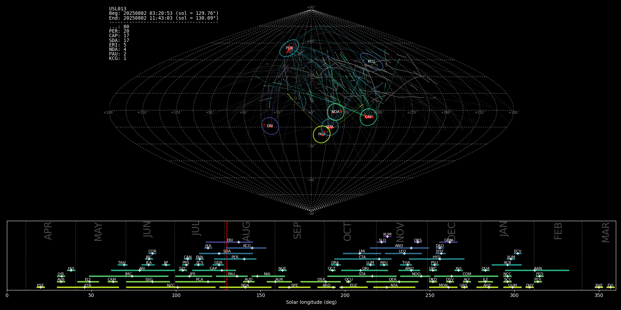This screenshot has height=310, width=621.
Task: Click the MAR month label in the timeline
Action: (x=606, y=232)
